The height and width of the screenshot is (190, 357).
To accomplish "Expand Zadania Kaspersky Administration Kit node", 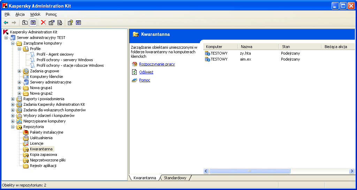I will pyautogui.click(x=13, y=104).
